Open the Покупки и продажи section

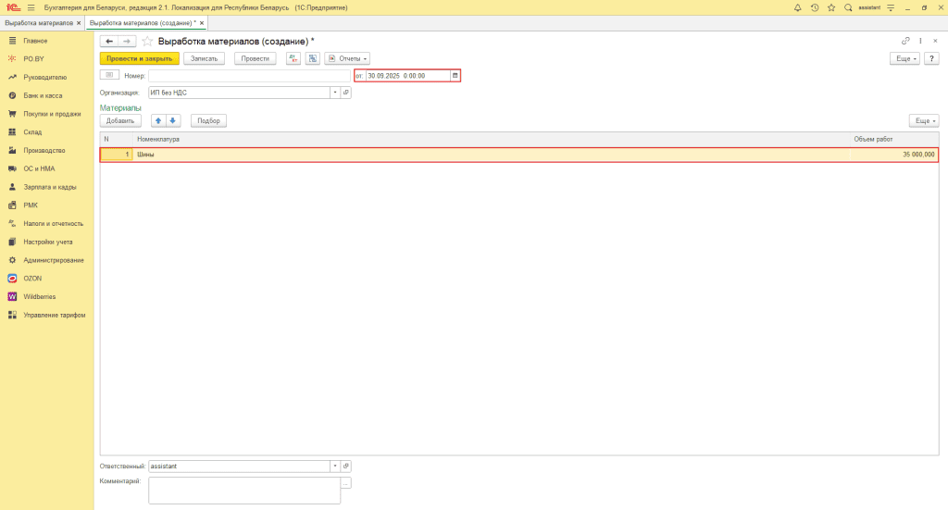coord(52,114)
